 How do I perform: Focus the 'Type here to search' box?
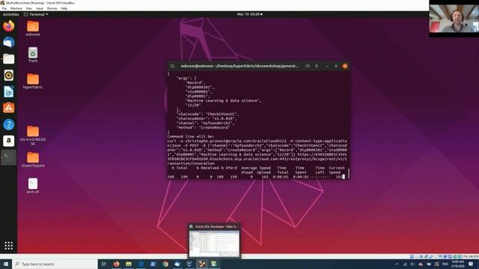(55, 264)
